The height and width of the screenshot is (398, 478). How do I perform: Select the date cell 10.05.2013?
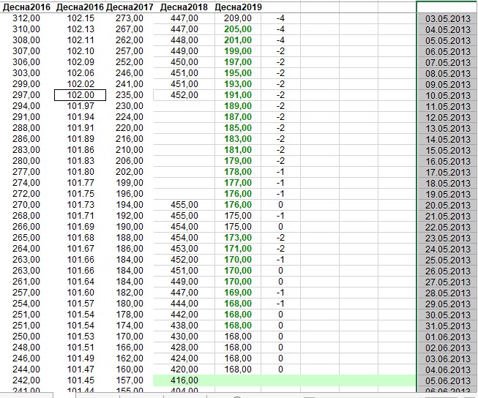tap(447, 95)
